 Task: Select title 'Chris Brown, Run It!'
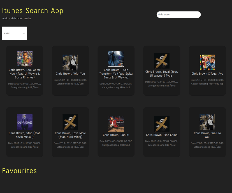click(x=116, y=135)
